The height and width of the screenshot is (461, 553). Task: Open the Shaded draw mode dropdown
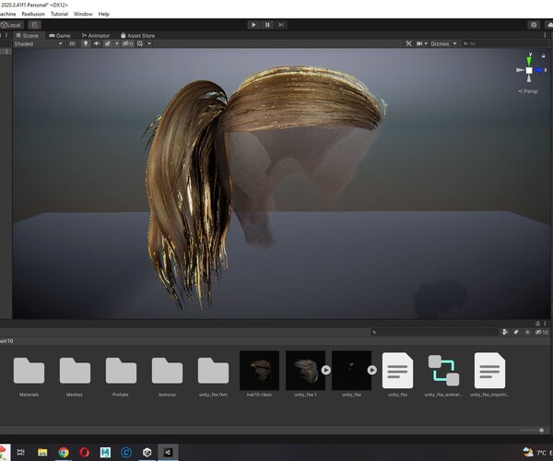[38, 43]
